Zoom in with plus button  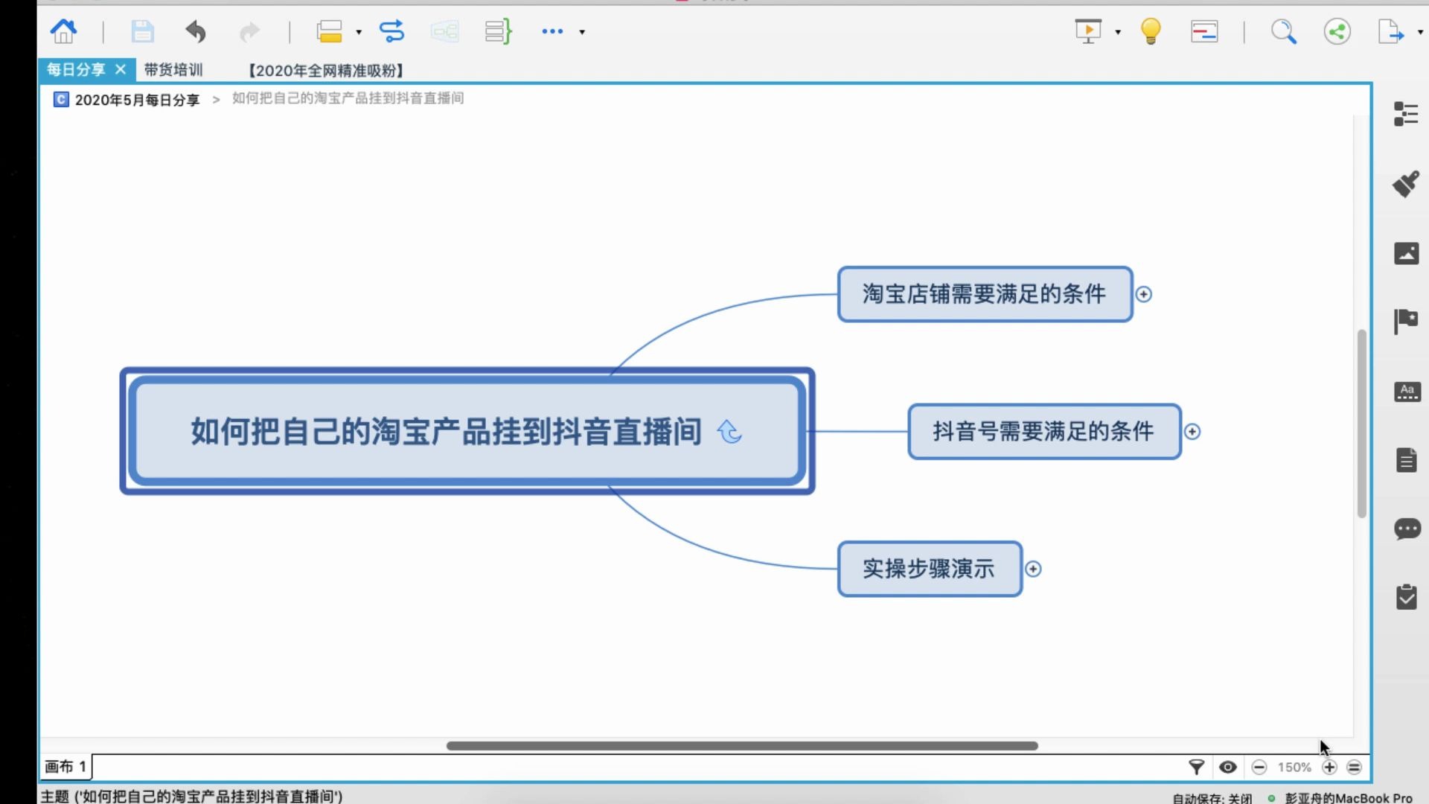pos(1329,767)
